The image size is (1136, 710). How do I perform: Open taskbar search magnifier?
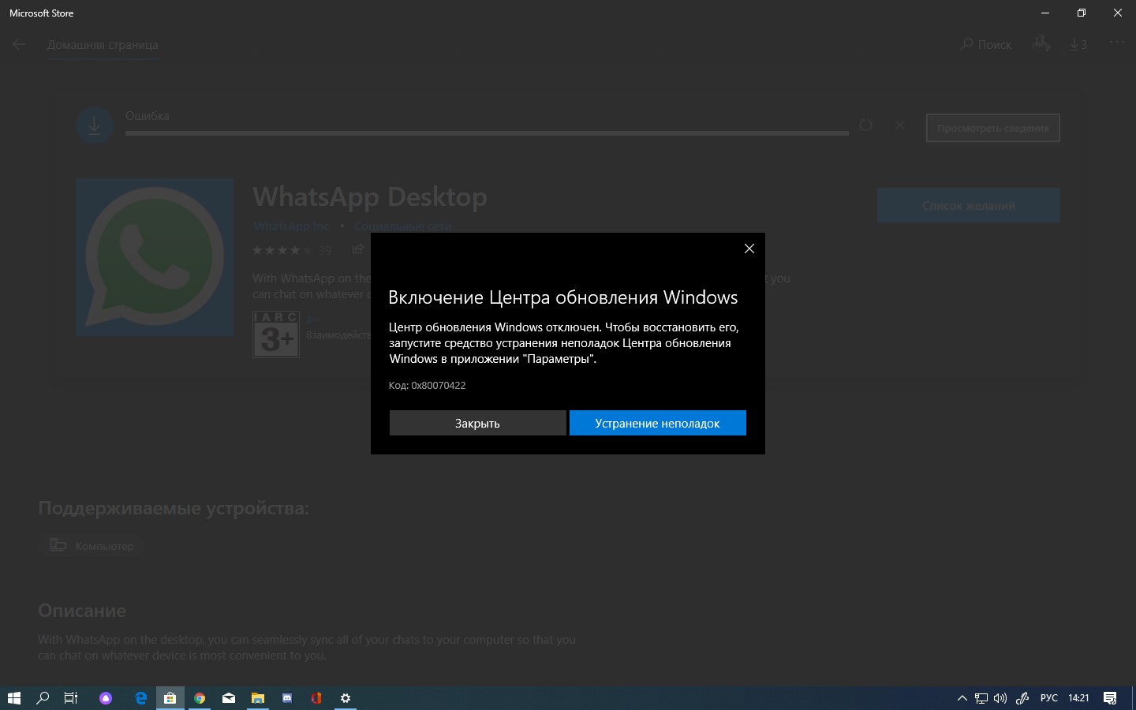coord(43,697)
